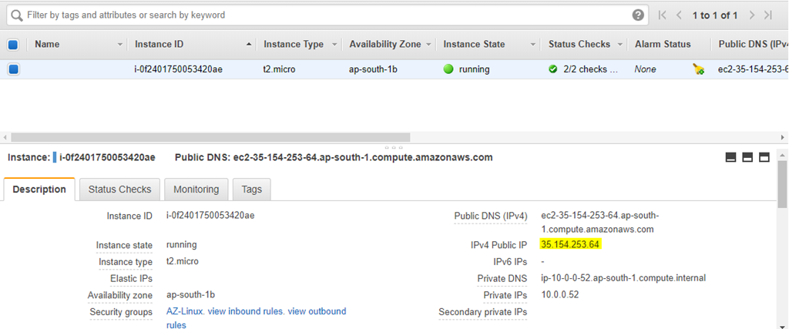This screenshot has width=789, height=329.
Task: Open the Name column dropdown arrow
Action: 119,45
